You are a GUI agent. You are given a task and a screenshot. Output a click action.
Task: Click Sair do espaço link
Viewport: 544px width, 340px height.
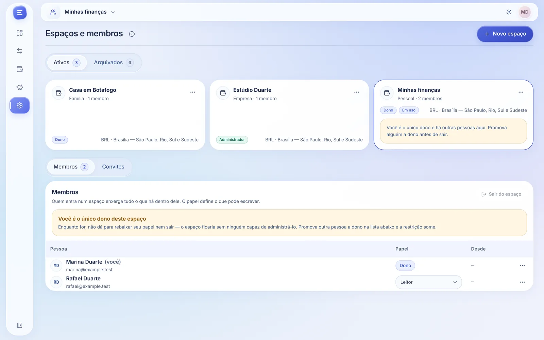point(502,194)
